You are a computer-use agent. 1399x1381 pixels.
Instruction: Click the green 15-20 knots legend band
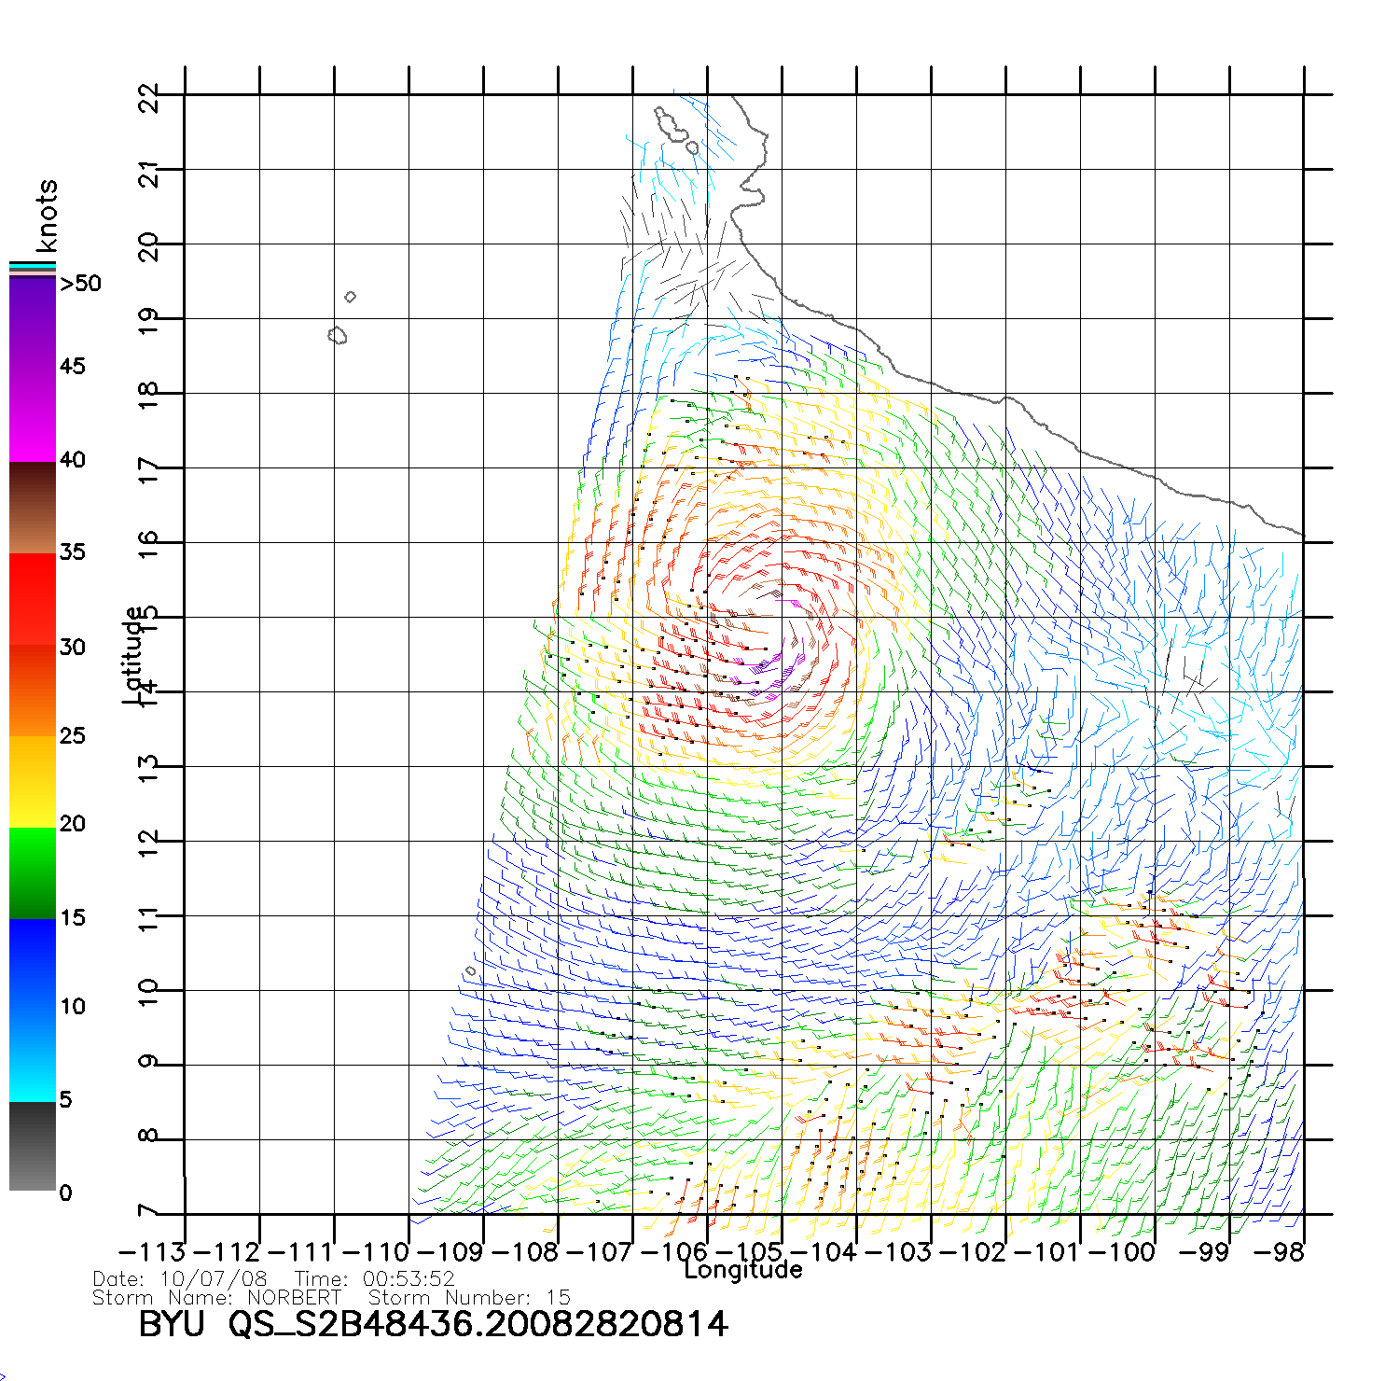pos(33,872)
